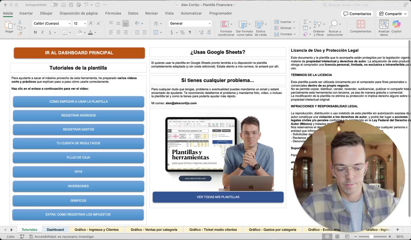Click the Copilot icon in the ribbon
This screenshot has width=411, height=240.
(396, 25)
